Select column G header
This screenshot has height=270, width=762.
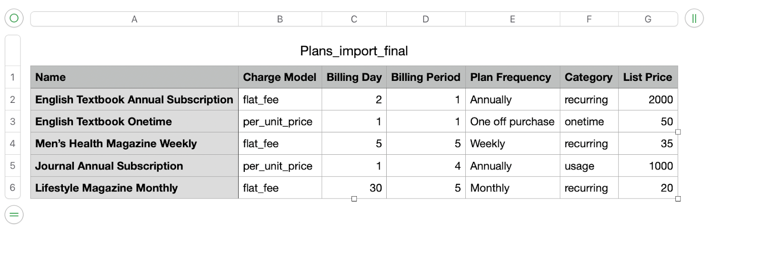coord(648,19)
